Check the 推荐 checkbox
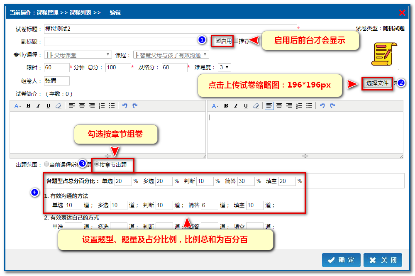The image size is (415, 276). [236, 41]
